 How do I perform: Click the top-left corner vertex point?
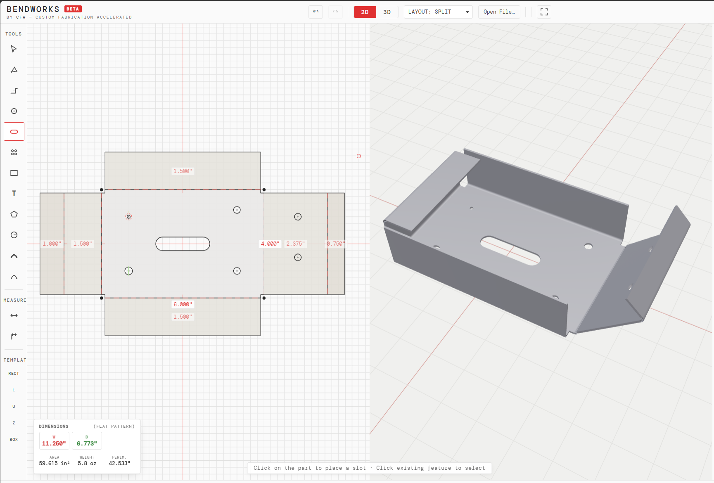pos(102,190)
